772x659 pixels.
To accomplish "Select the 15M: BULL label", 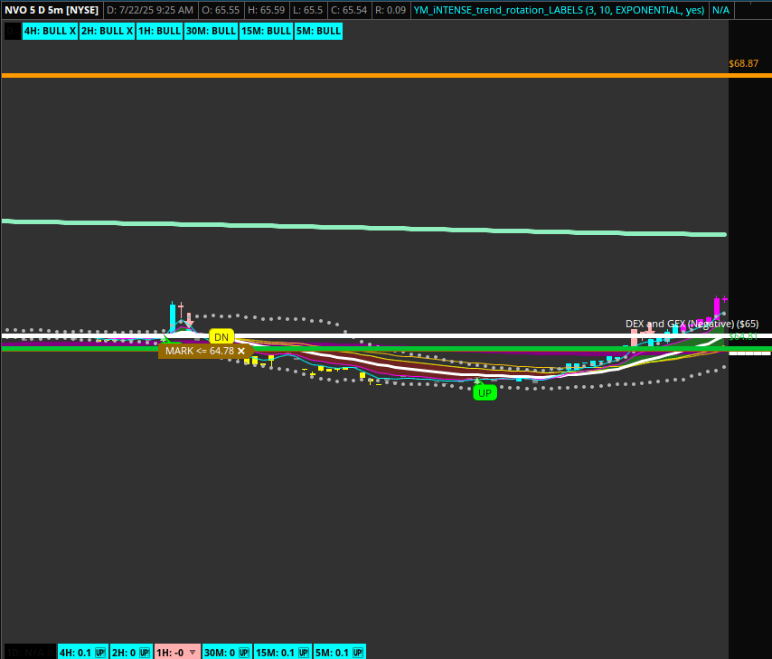I will coord(266,31).
